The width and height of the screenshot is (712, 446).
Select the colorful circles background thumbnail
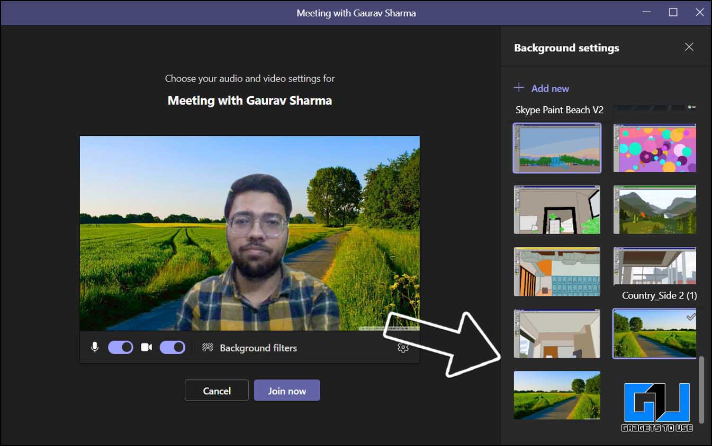coord(655,148)
